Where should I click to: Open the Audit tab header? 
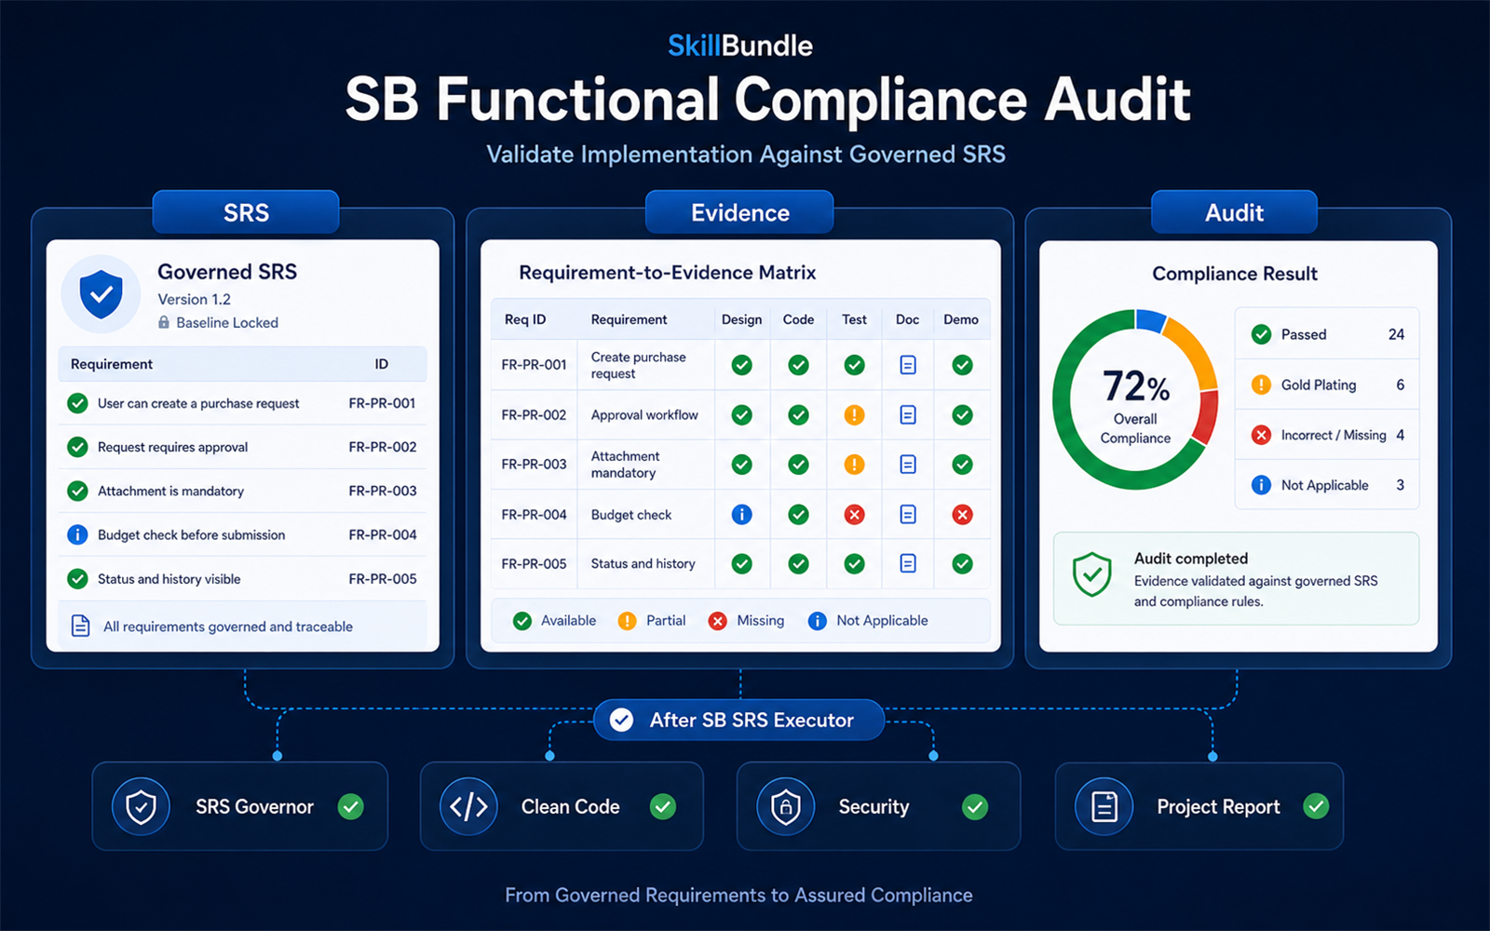pos(1234,212)
